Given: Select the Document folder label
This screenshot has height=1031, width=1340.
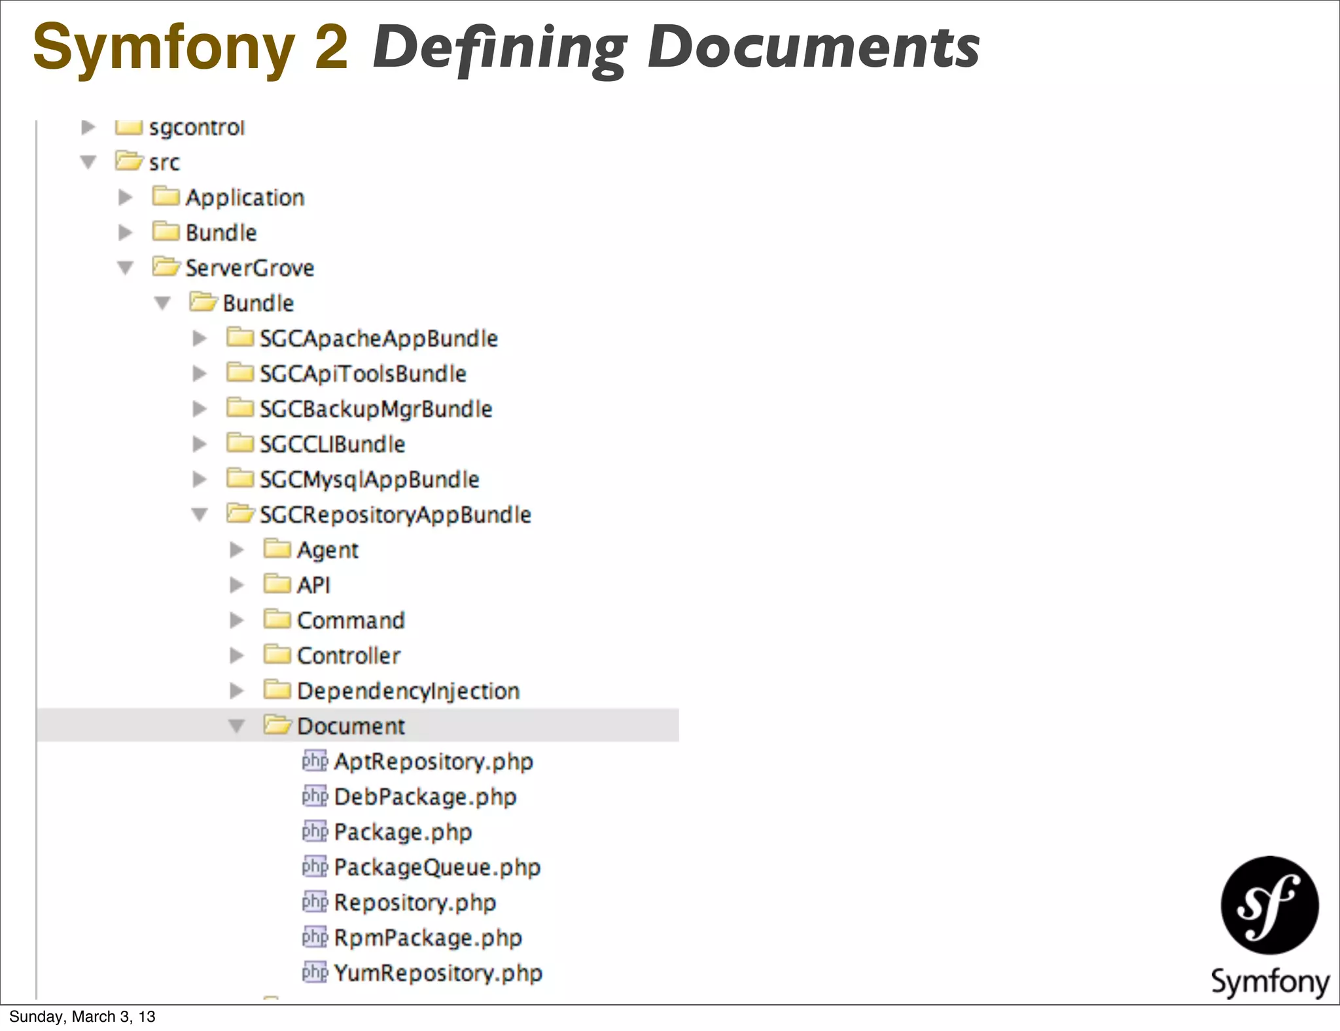Looking at the screenshot, I should click(x=351, y=726).
